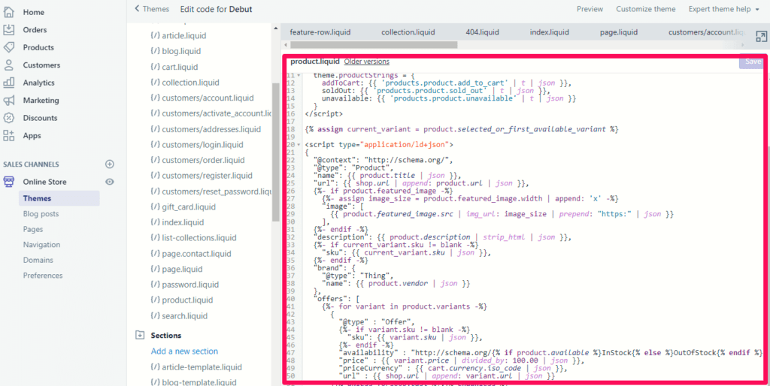Place cursor on line 18 assign statement

pos(462,129)
